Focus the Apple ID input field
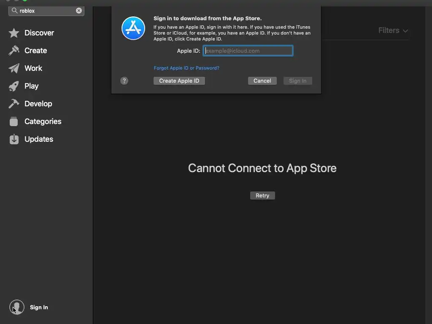 pyautogui.click(x=248, y=51)
